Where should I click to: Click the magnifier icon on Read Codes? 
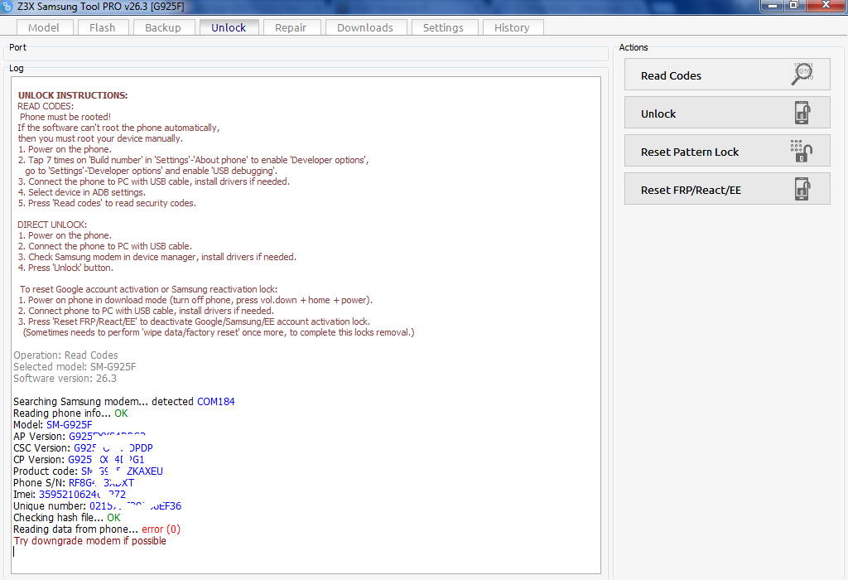coord(802,75)
